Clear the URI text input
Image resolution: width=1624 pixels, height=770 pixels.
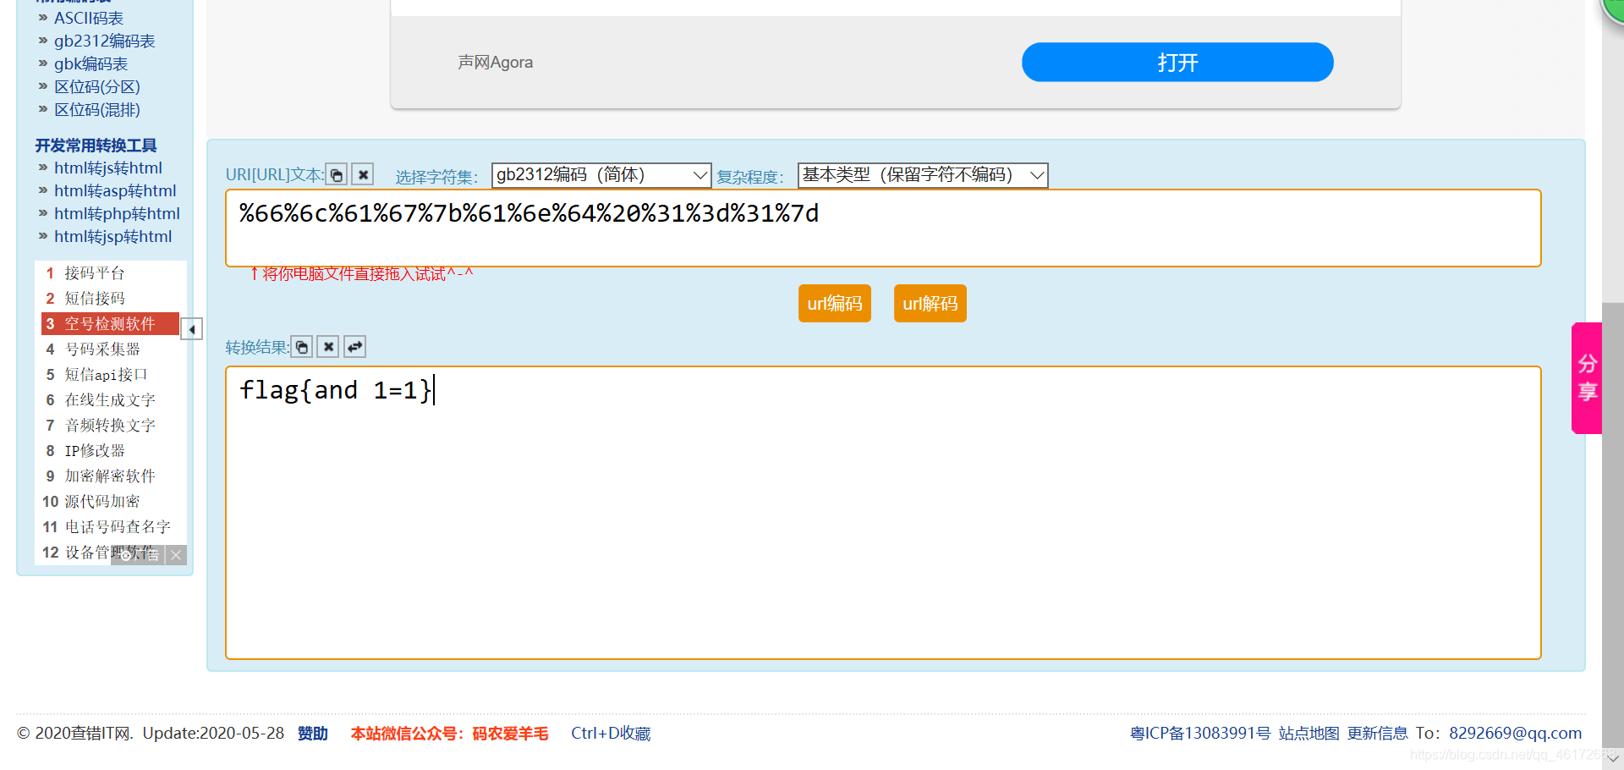363,174
